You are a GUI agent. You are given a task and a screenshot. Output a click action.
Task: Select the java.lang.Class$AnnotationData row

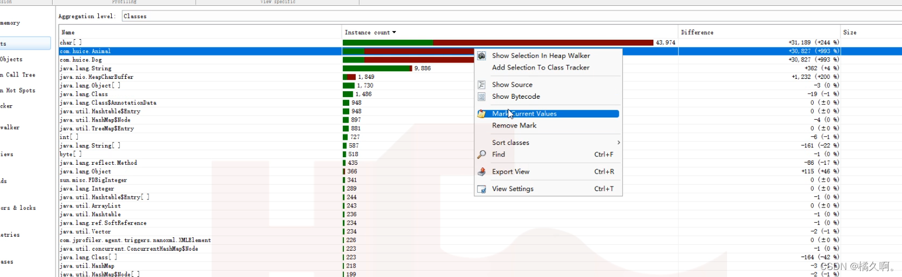480,103
